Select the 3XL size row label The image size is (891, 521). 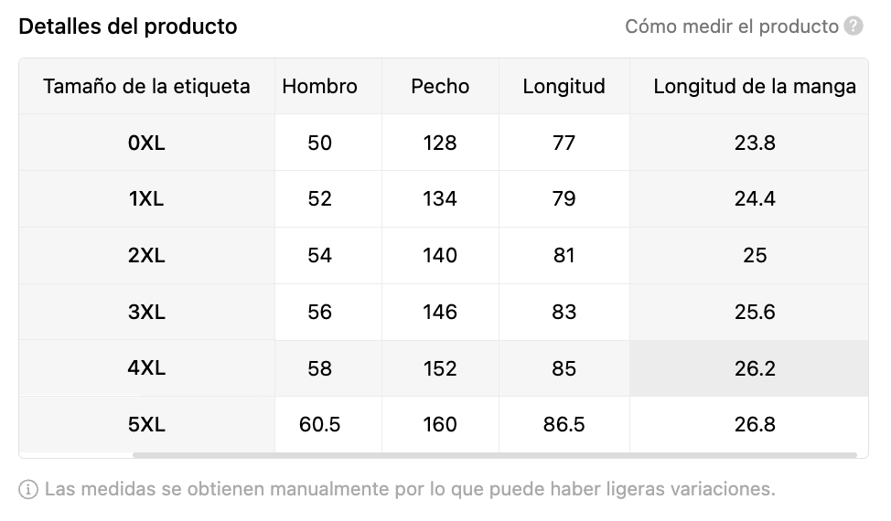(x=146, y=312)
